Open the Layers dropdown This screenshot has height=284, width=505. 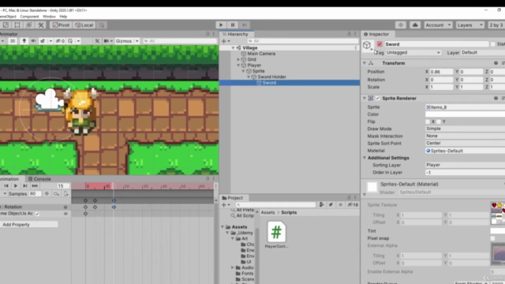(x=470, y=24)
